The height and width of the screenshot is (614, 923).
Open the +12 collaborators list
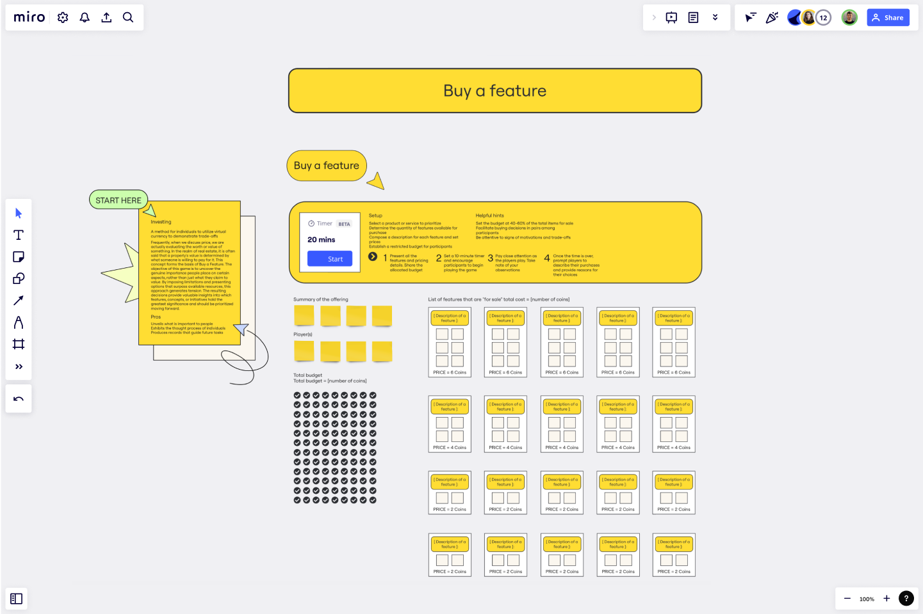tap(824, 17)
